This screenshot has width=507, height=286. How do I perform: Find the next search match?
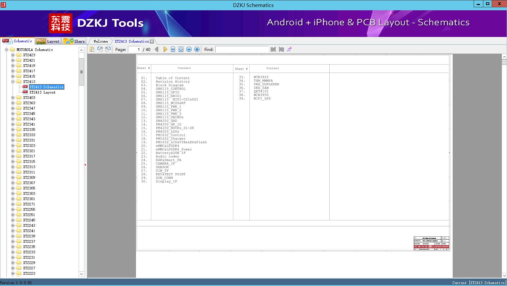281,49
